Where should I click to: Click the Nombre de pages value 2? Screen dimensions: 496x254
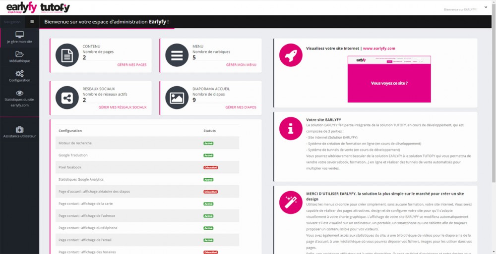pos(84,57)
